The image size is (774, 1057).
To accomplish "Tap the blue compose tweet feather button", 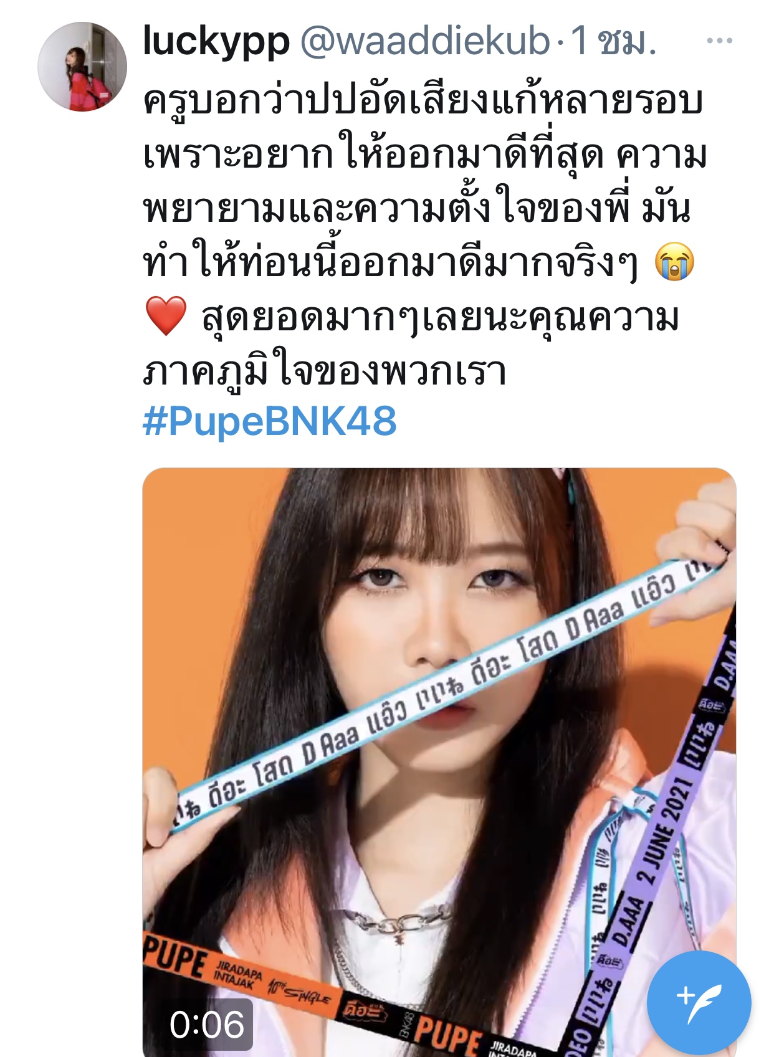I will tap(699, 1003).
